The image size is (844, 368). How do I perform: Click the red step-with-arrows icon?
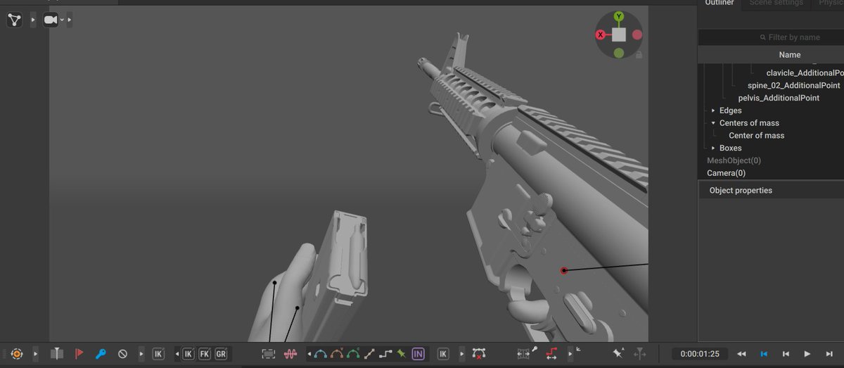553,354
